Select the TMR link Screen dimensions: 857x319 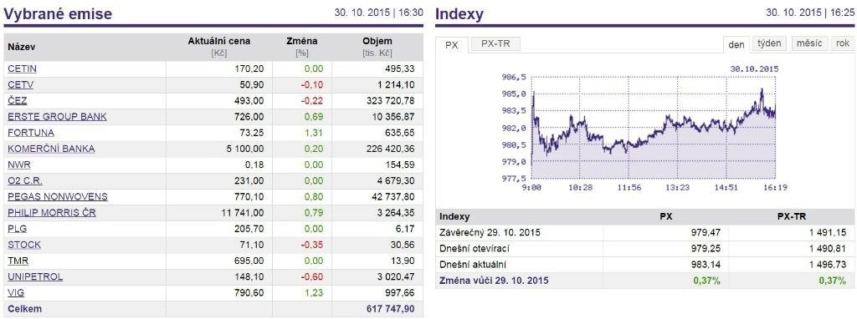[x=18, y=261]
